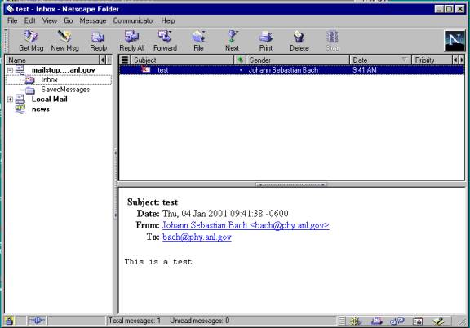Image resolution: width=470 pixels, height=328 pixels.
Task: Click the Inbox folder icon
Action: (x=29, y=80)
